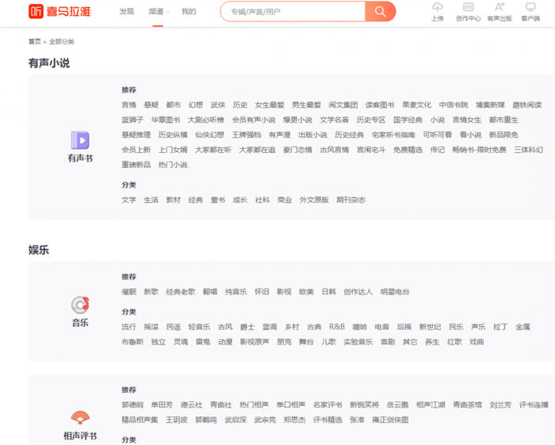Select the 相声评书 fan icon
Image resolution: width=555 pixels, height=445 pixels.
click(x=80, y=417)
